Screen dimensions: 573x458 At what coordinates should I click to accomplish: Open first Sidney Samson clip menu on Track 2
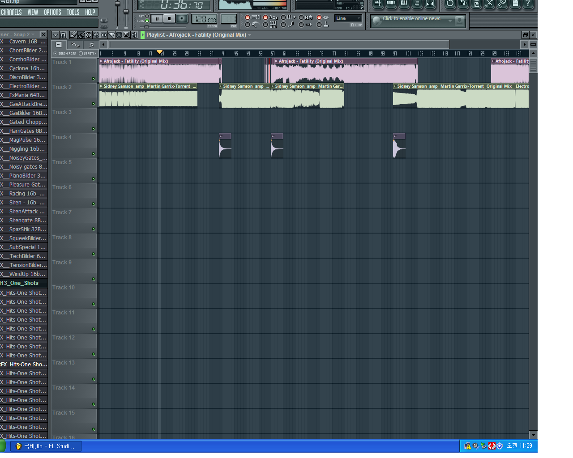click(x=102, y=86)
